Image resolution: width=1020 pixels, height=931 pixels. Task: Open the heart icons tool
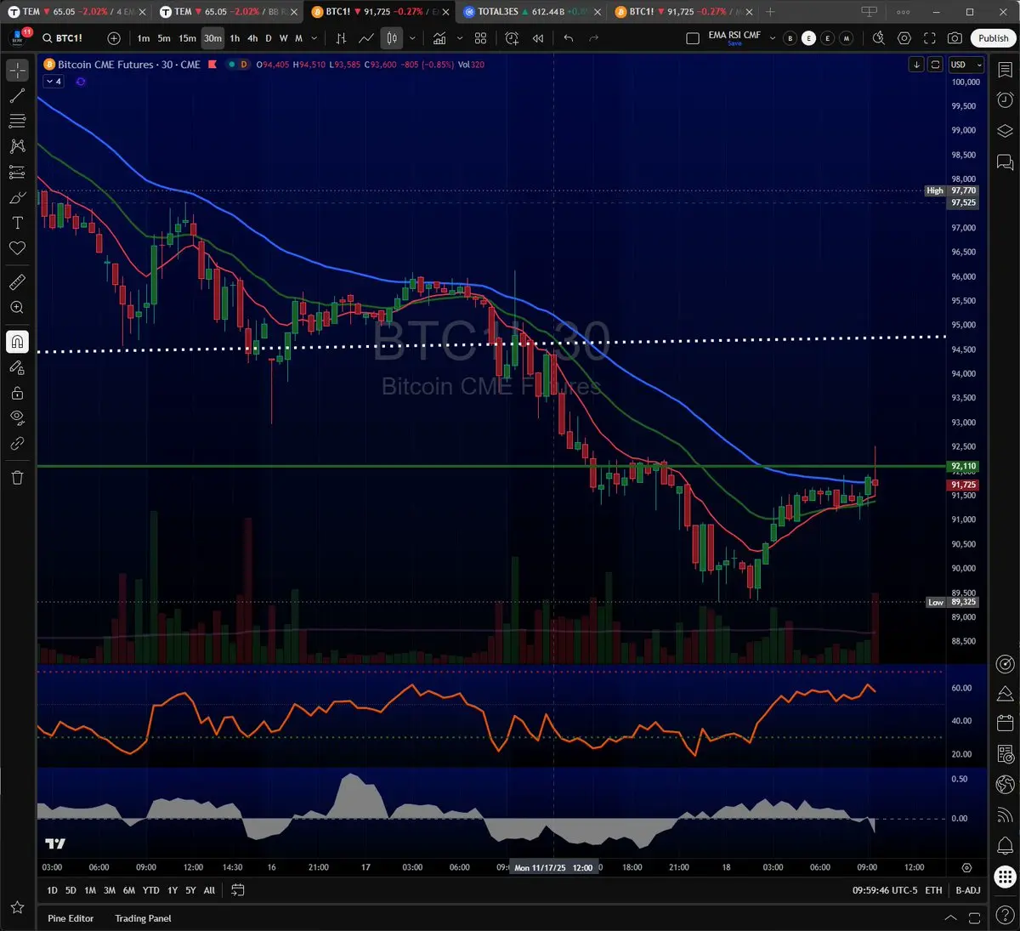pos(17,248)
